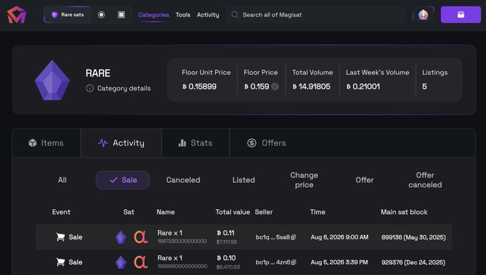Copy seller address bc1q ... 5sa8
The height and width of the screenshot is (275, 486).
pos(294,237)
